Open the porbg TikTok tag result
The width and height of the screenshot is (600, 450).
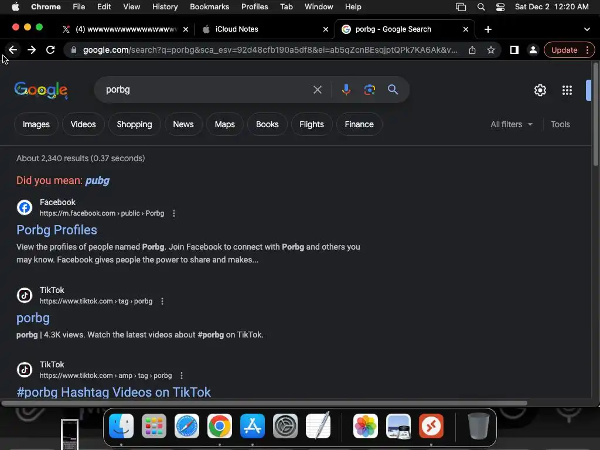33,318
